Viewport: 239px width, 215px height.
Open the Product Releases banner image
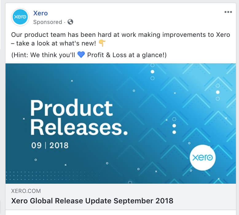120,123
